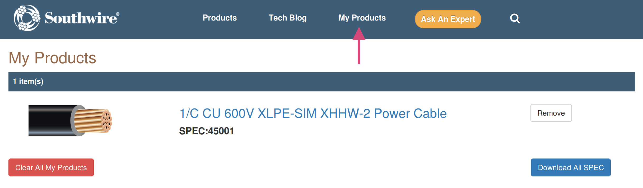Click the 1 item(s) header bar
The width and height of the screenshot is (643, 188).
[321, 81]
